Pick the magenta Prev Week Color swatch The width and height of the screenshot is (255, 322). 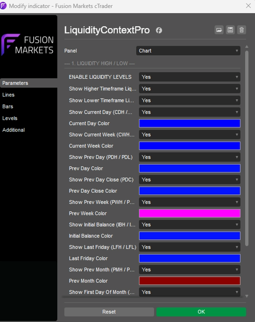190,213
